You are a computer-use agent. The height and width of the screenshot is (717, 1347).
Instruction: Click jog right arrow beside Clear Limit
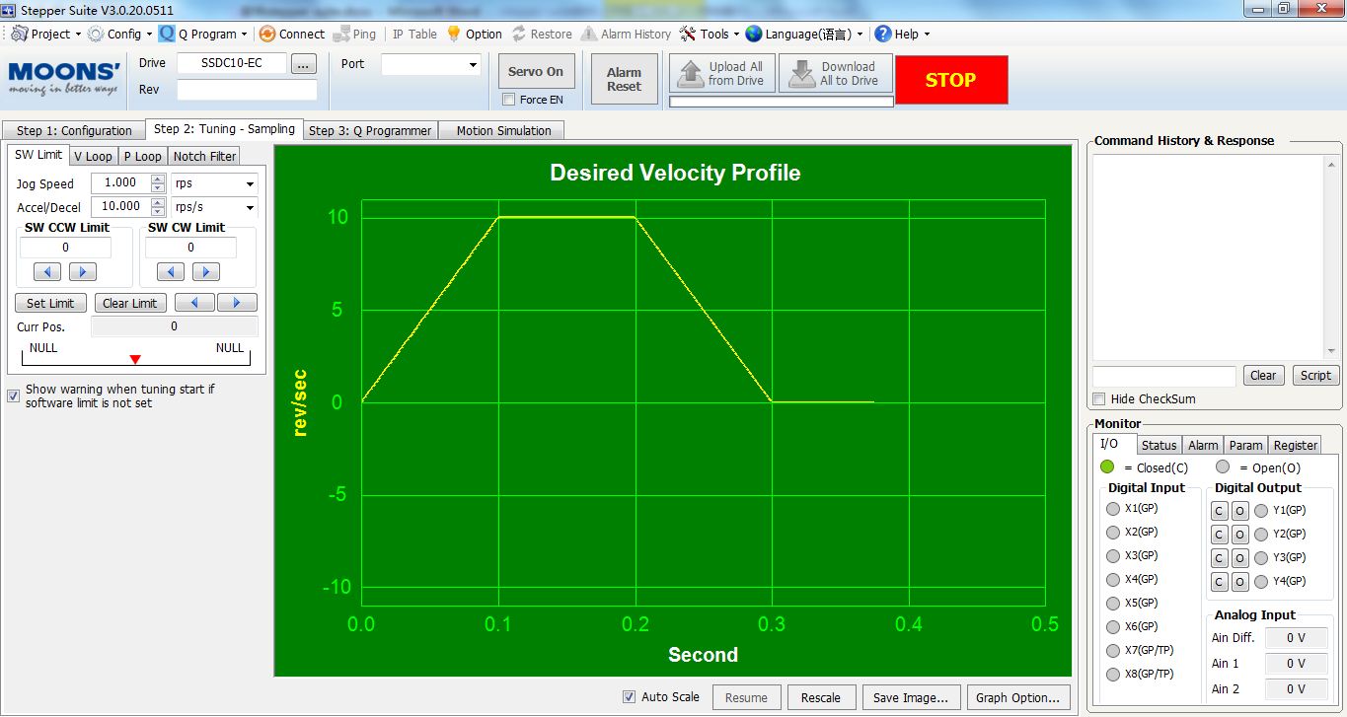tap(237, 303)
